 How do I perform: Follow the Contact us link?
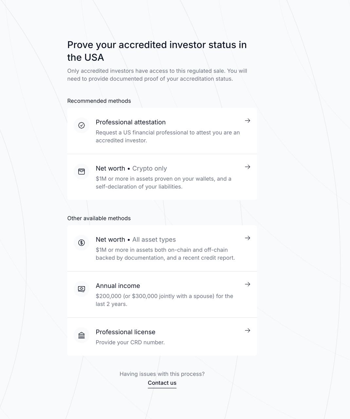[x=162, y=383]
